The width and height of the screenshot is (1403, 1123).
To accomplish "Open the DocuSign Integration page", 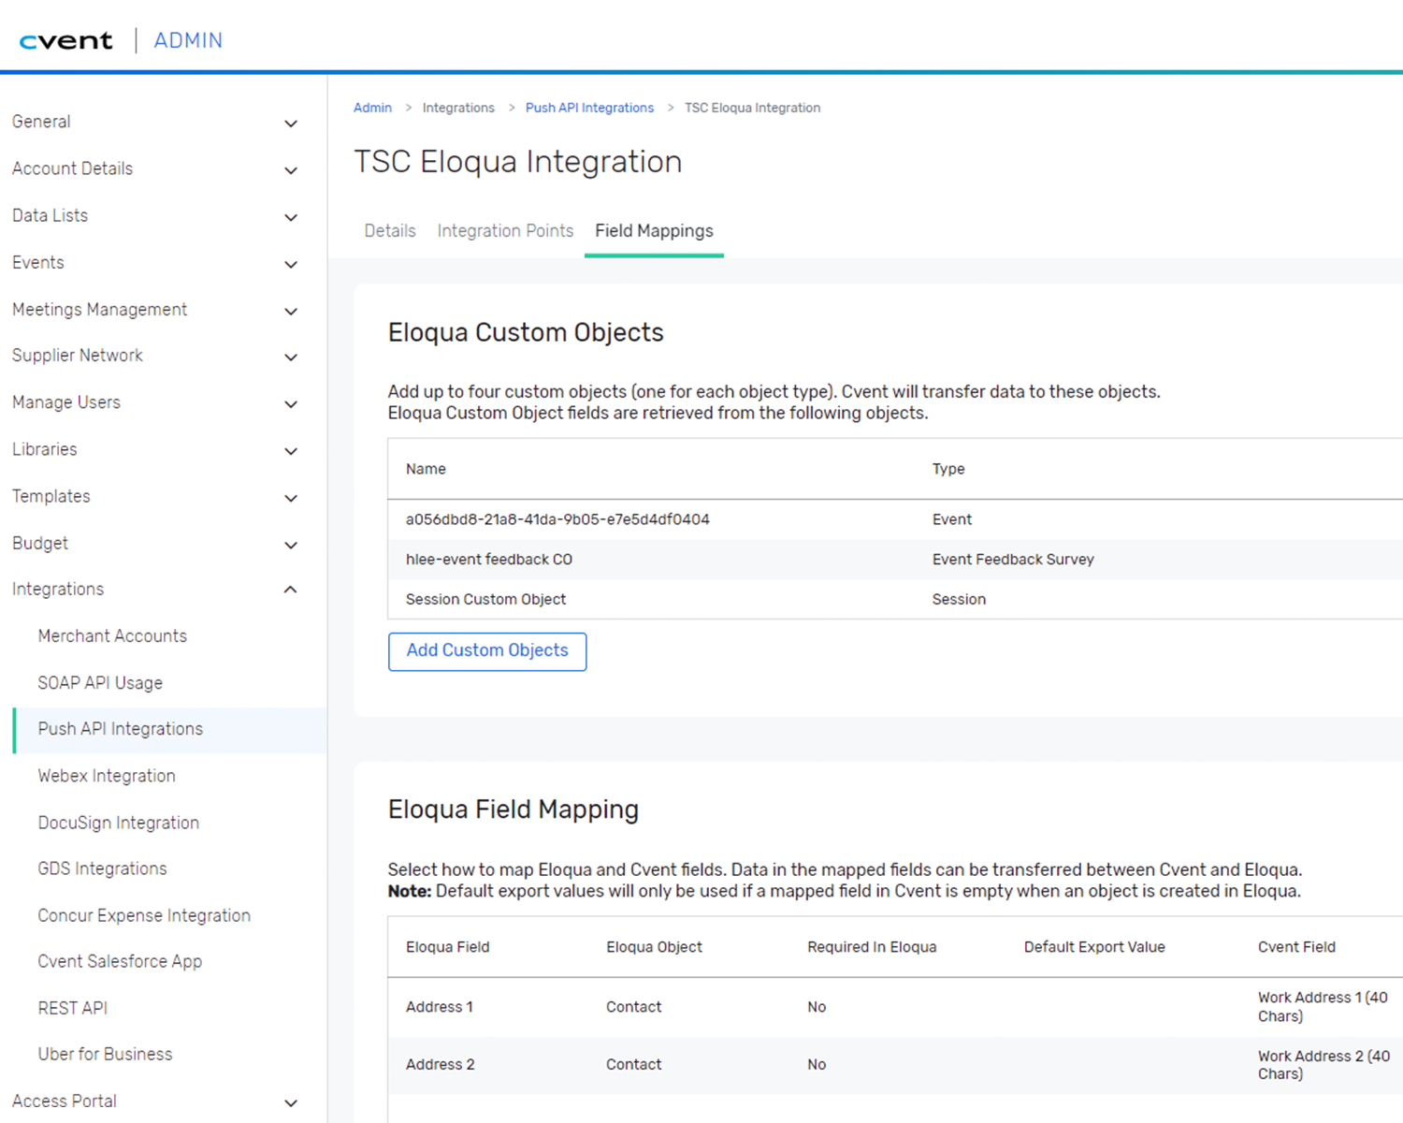I will click(118, 823).
